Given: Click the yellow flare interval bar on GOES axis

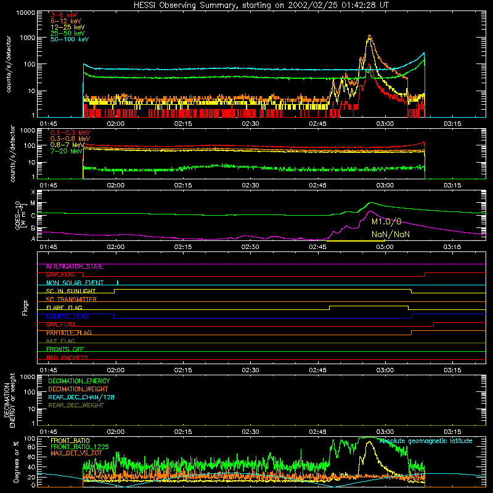Looking at the screenshot, I should coord(356,241).
